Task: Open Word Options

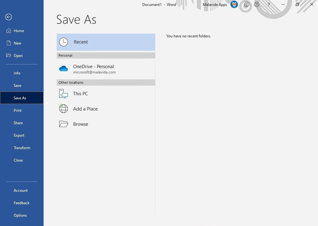Action: click(22, 215)
